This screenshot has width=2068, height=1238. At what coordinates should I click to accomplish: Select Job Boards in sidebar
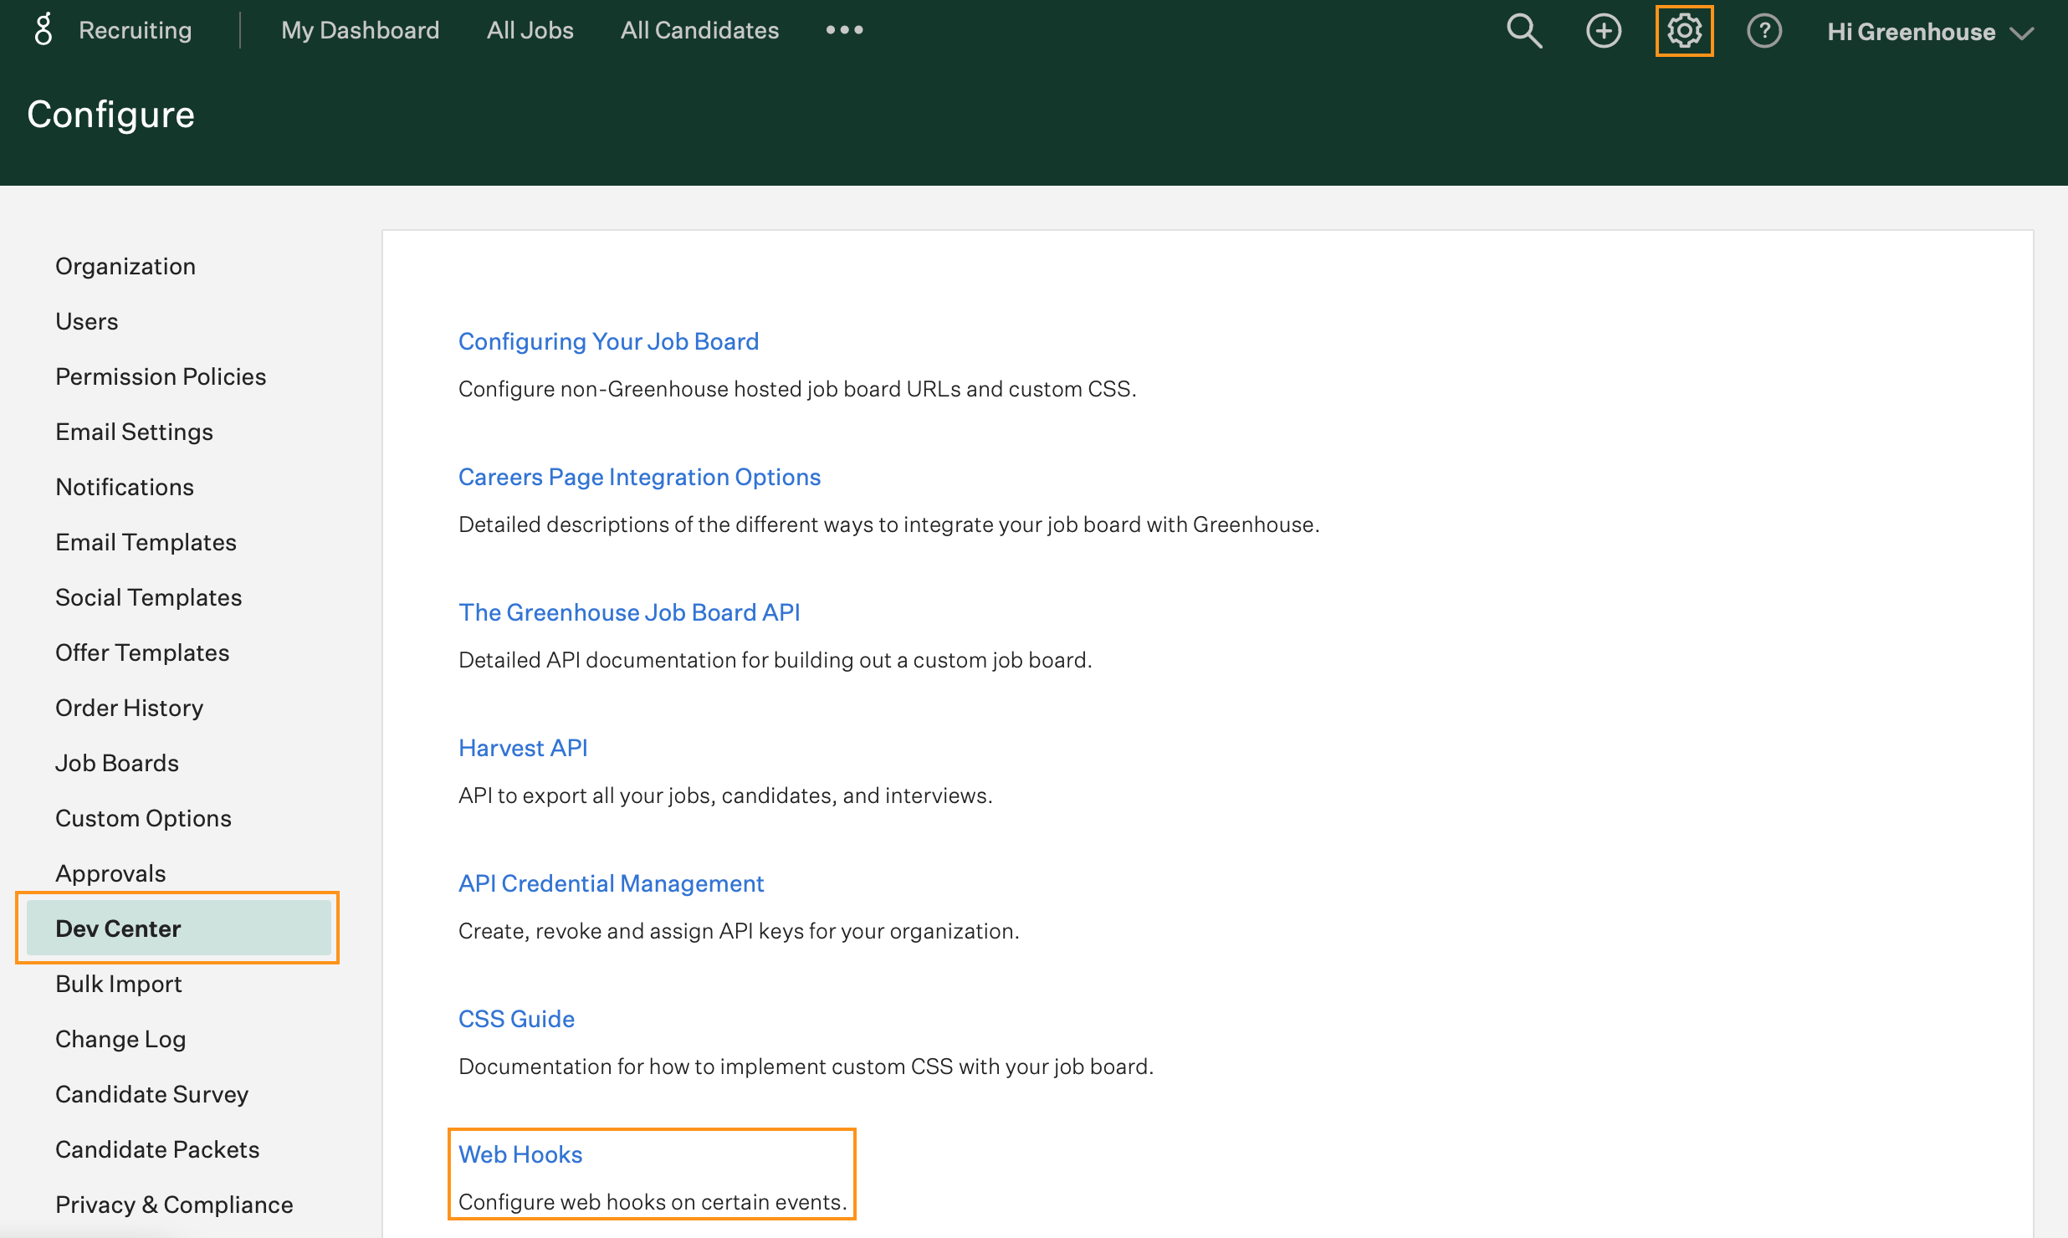coord(117,763)
